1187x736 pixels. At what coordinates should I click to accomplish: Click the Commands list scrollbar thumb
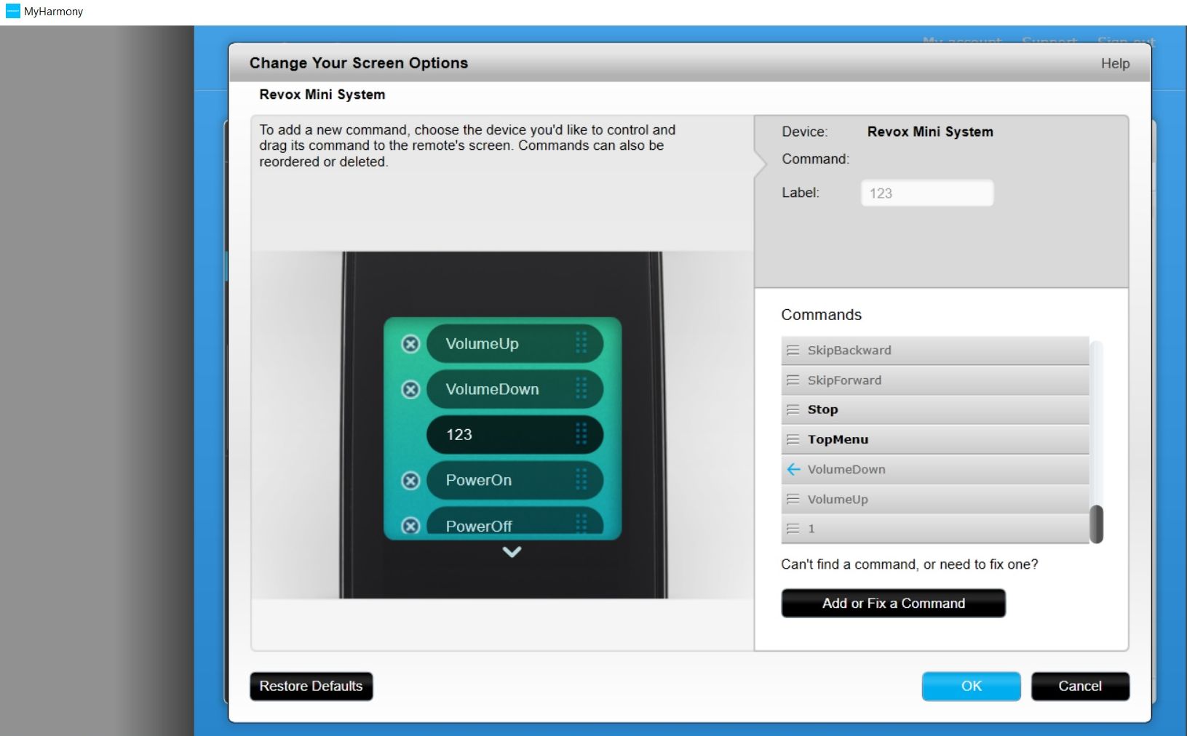click(1096, 524)
